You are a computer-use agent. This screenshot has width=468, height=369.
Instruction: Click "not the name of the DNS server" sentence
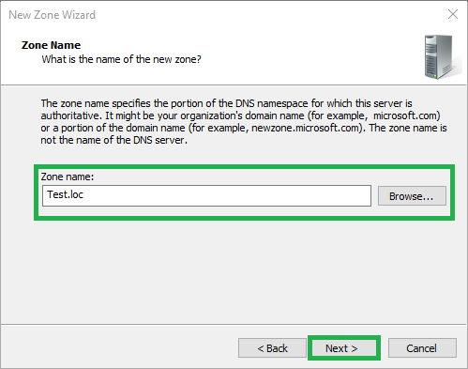(113, 140)
